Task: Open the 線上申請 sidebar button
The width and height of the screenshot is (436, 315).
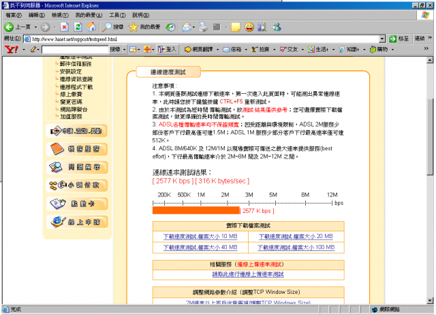Action: [x=76, y=222]
